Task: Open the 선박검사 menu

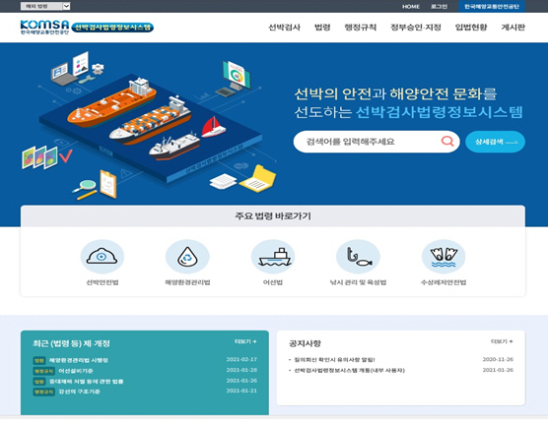Action: 284,28
